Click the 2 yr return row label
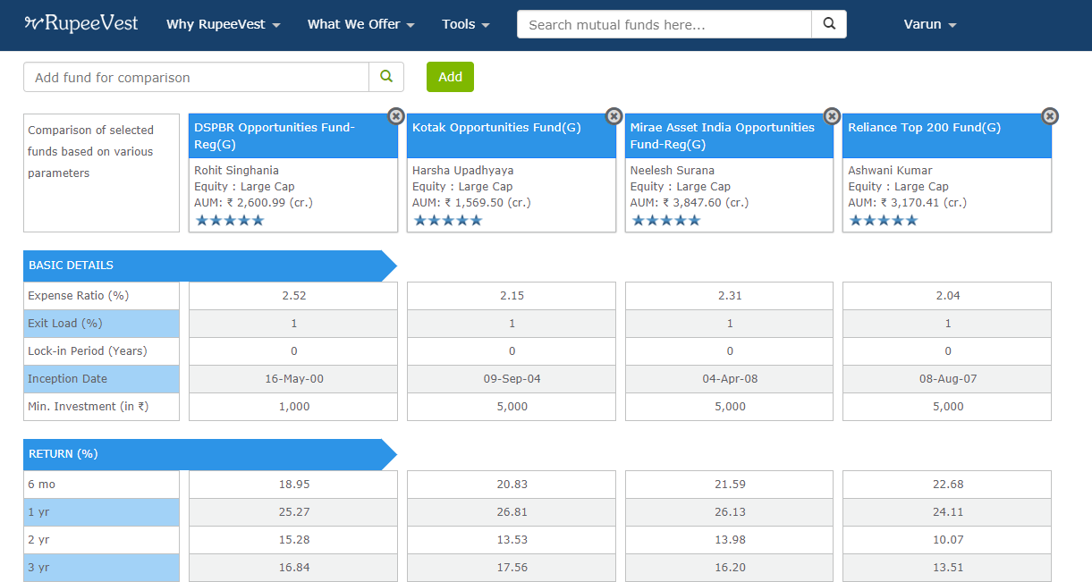Viewport: 1092px width, 582px height. [x=101, y=539]
